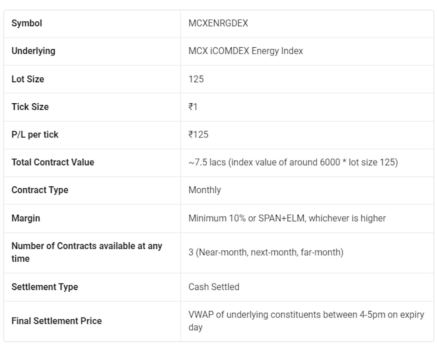Click the Margin row label

pos(26,218)
